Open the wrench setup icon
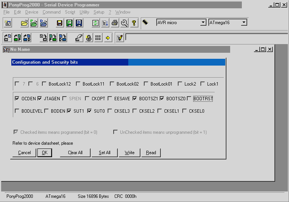289x202 pixels. pyautogui.click(x=125, y=23)
